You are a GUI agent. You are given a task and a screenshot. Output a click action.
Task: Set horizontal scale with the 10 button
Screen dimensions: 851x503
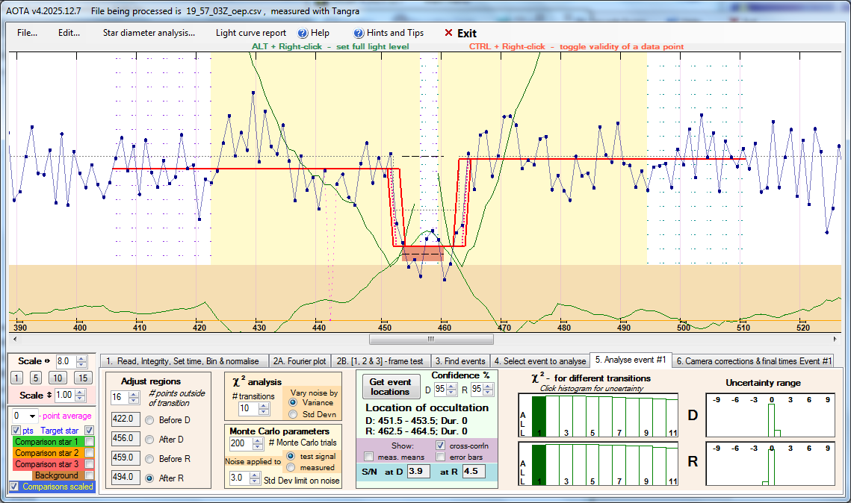pos(58,378)
